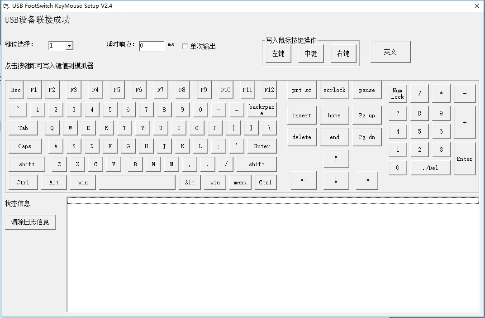485x318 pixels.
Task: Click the numpad minus key
Action: [465, 93]
